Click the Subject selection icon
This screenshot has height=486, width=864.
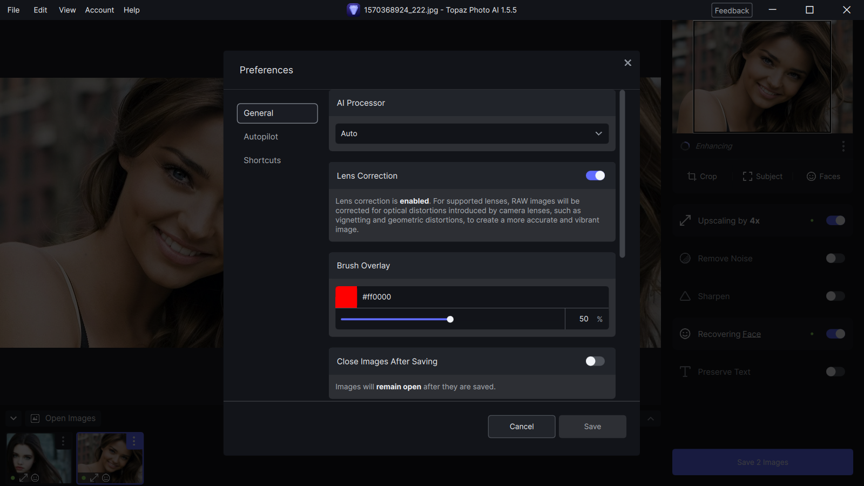tap(747, 177)
